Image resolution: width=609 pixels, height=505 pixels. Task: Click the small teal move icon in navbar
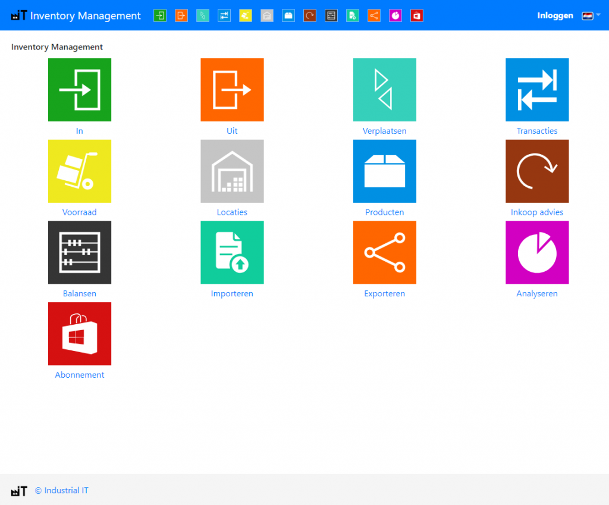coord(203,15)
